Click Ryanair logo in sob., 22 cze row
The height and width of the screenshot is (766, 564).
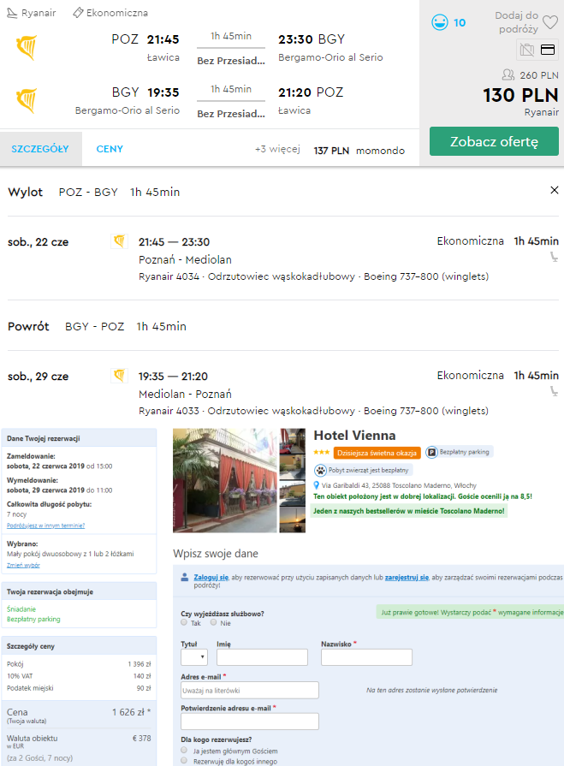pyautogui.click(x=119, y=241)
